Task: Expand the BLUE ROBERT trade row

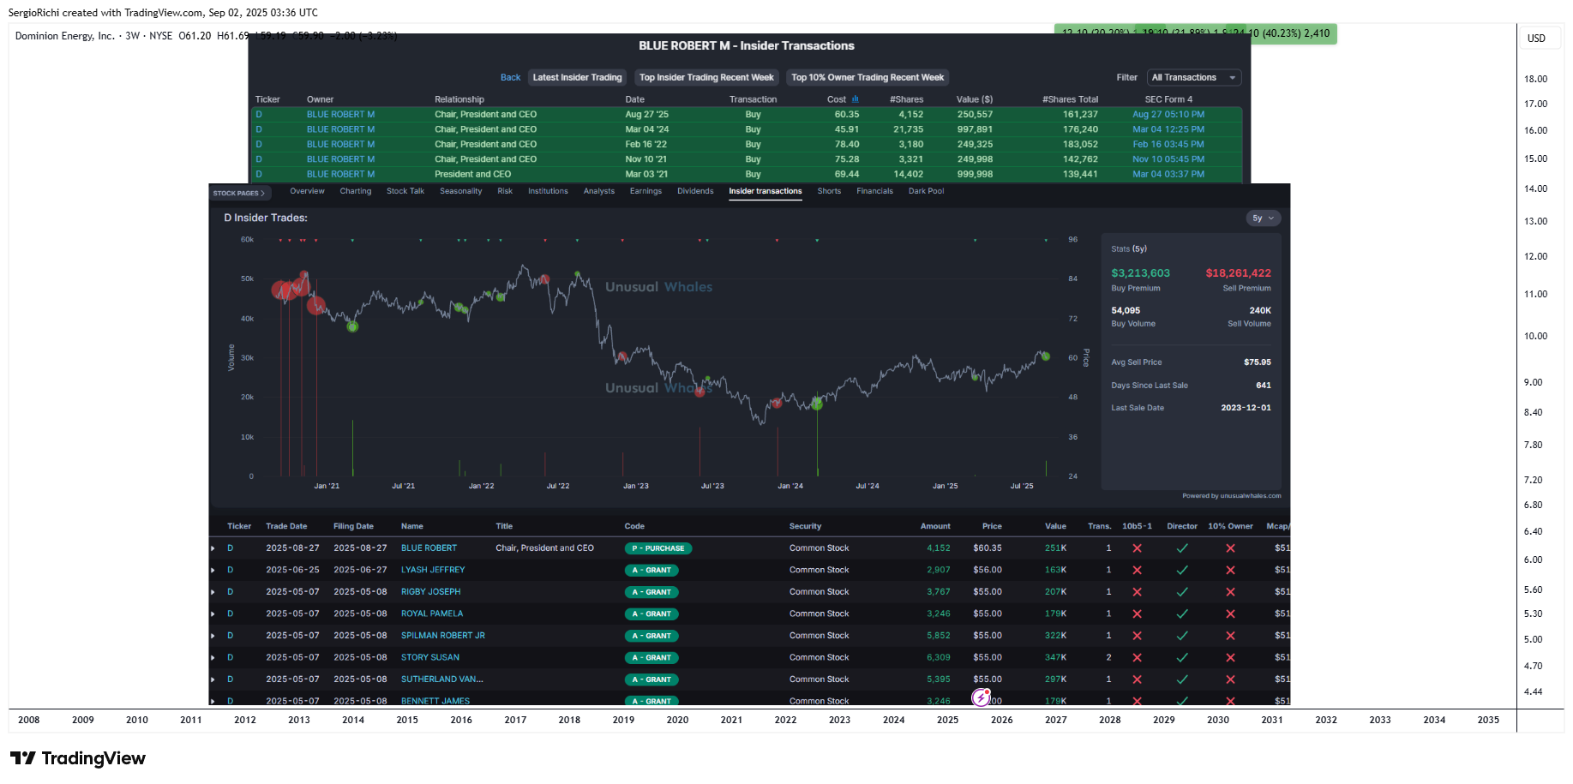Action: [x=213, y=548]
